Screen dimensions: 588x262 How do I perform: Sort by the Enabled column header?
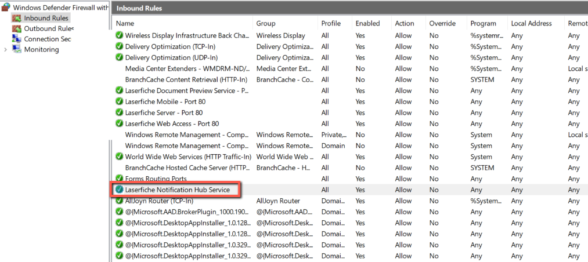[x=367, y=23]
